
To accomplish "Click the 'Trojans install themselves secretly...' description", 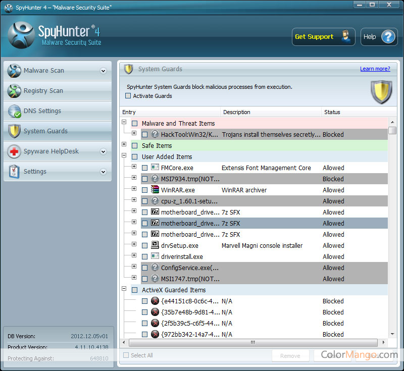I will [271, 135].
